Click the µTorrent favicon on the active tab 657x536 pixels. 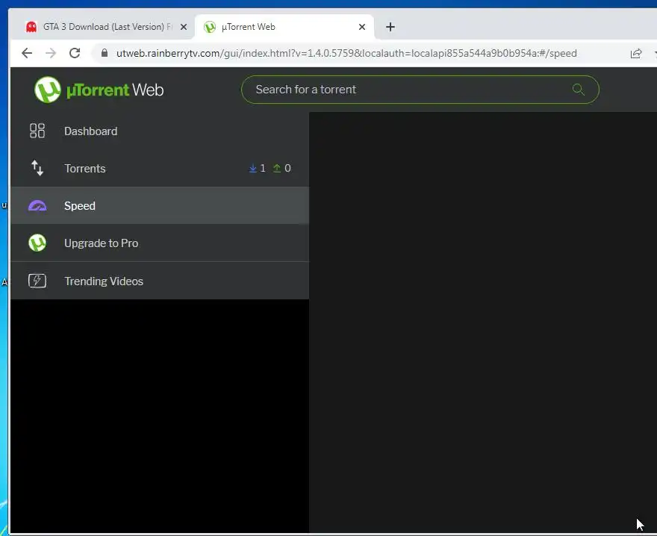[x=210, y=27]
